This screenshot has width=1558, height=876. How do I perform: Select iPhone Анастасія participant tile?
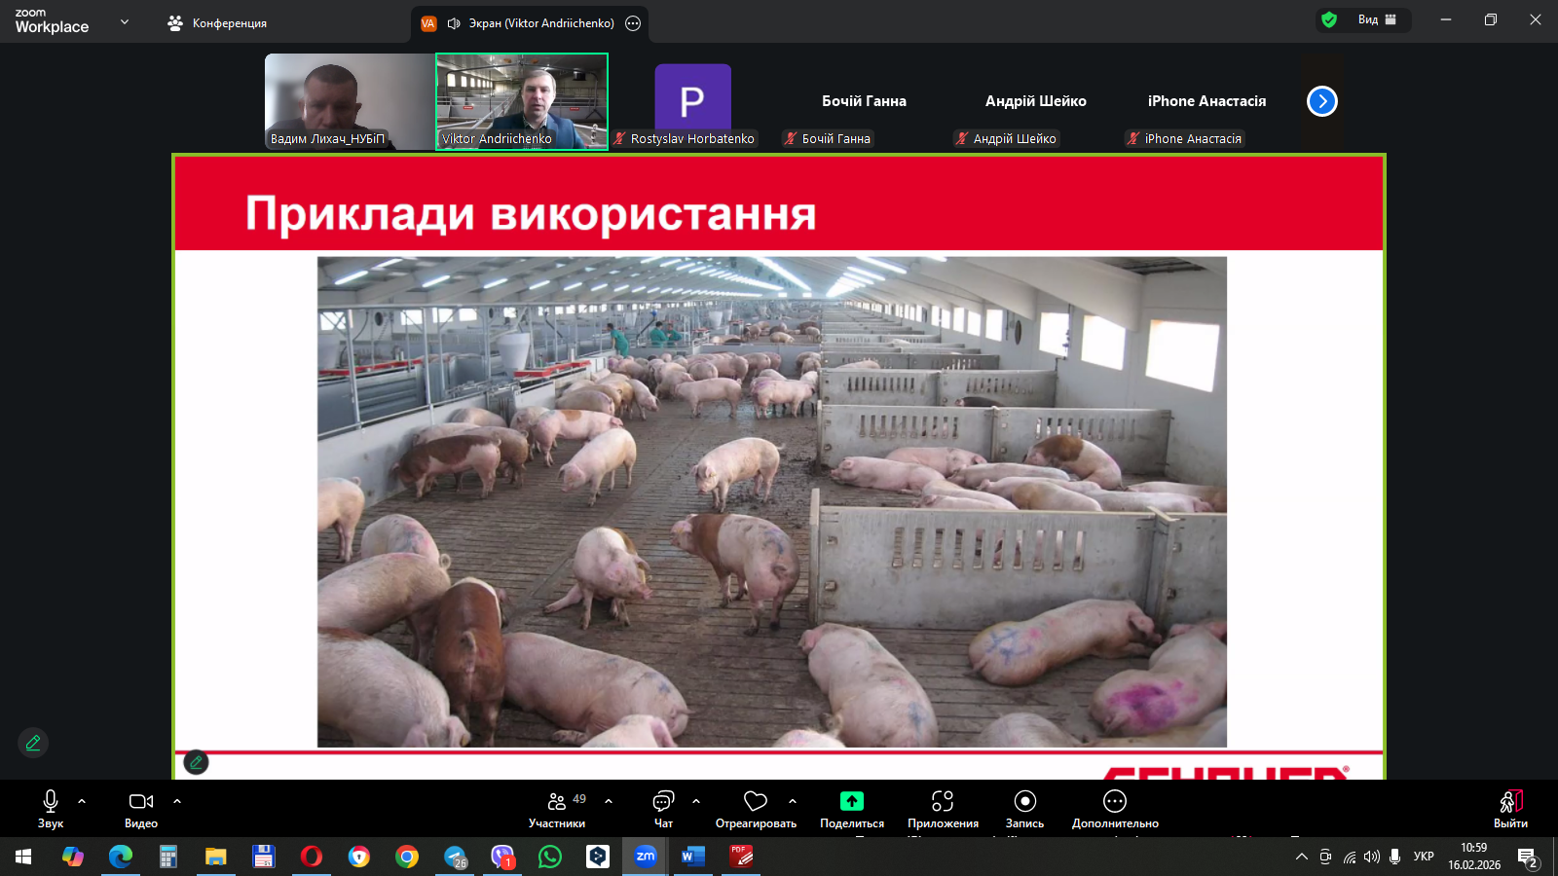[1207, 101]
